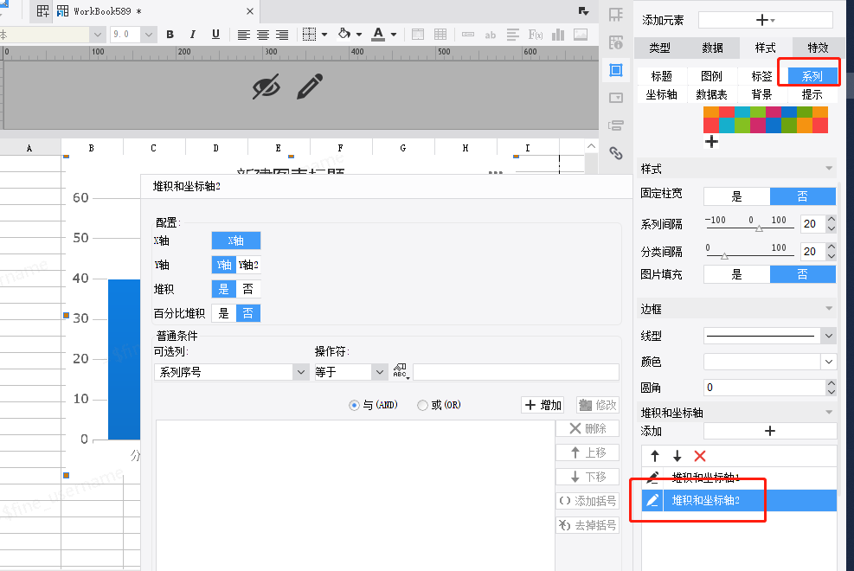
Task: Click the 圆角 value input field
Action: 765,388
